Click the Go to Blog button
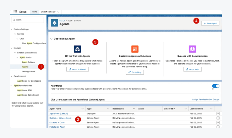The width and height of the screenshot is (232, 138). pos(135,72)
